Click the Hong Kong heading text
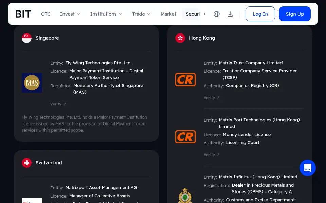 (x=202, y=38)
